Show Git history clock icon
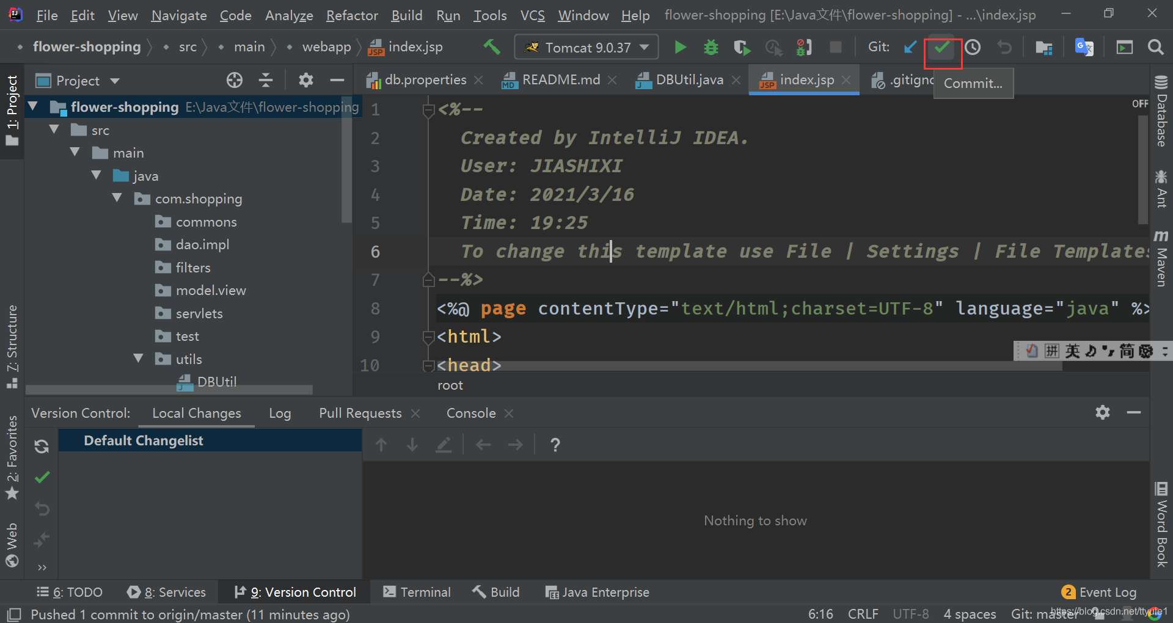The height and width of the screenshot is (623, 1173). point(973,47)
